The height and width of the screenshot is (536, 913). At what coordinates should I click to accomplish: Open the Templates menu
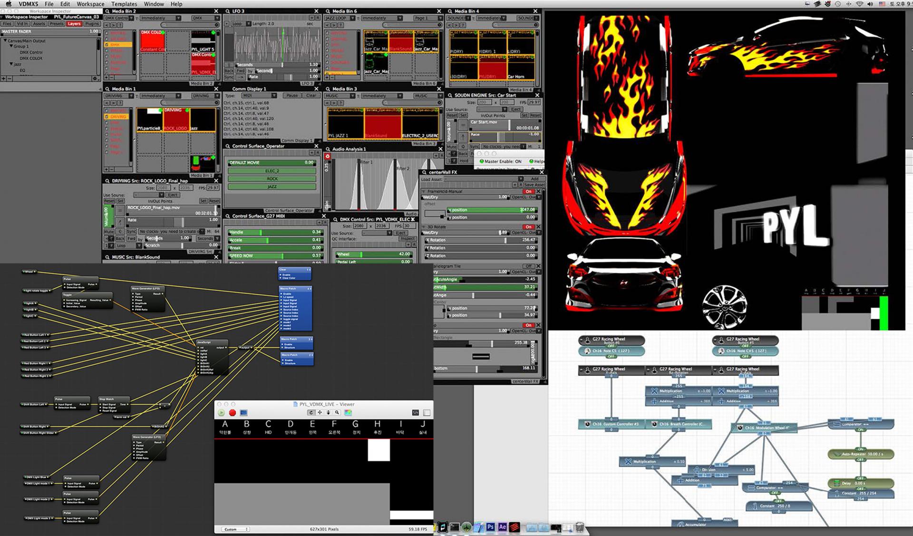point(124,4)
